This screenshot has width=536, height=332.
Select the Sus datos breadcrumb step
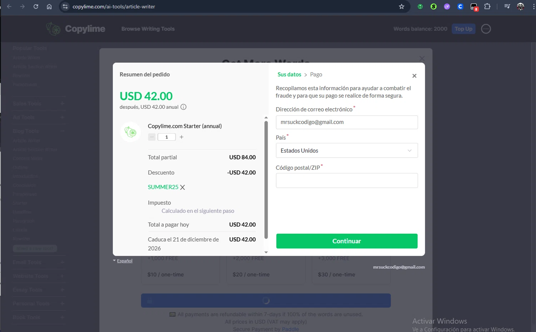click(289, 74)
